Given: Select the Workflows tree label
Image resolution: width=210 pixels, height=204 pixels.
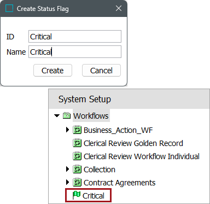Looking at the screenshot, I should coord(91,116).
